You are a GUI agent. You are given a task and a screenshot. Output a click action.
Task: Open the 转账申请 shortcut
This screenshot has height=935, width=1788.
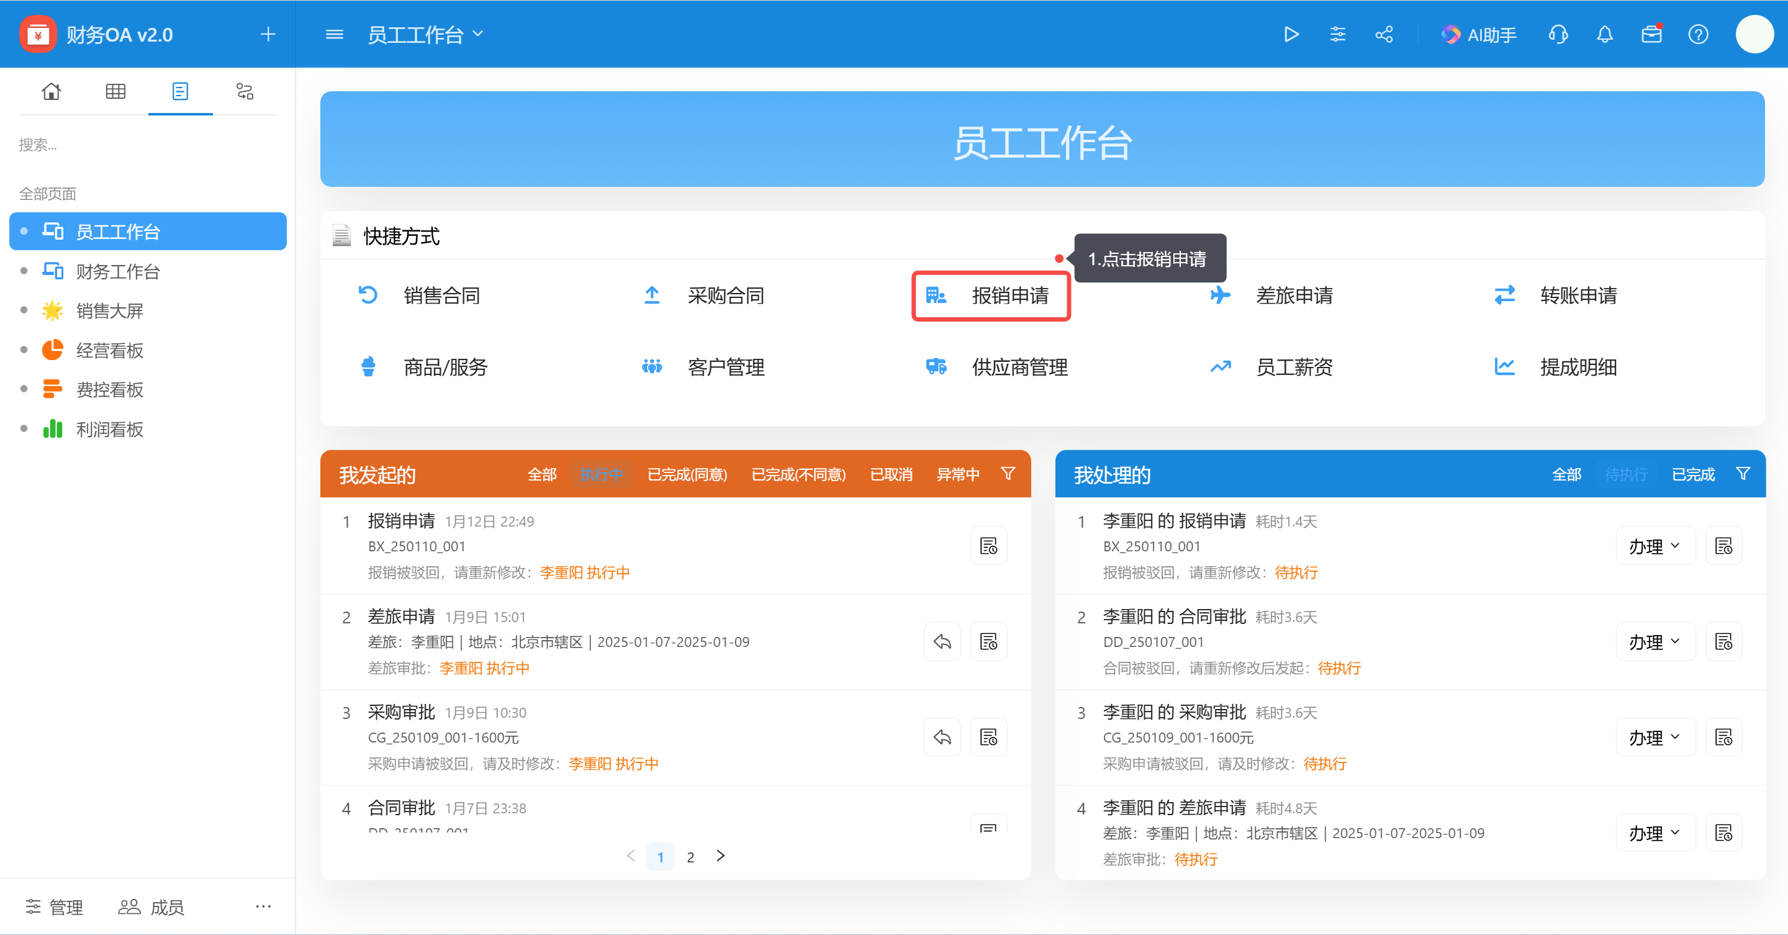click(x=1555, y=295)
